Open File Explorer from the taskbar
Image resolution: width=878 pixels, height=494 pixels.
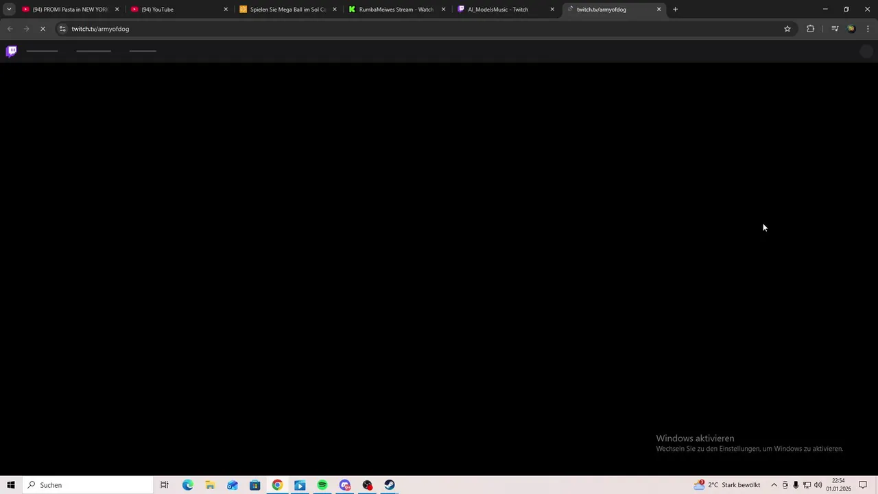(210, 485)
